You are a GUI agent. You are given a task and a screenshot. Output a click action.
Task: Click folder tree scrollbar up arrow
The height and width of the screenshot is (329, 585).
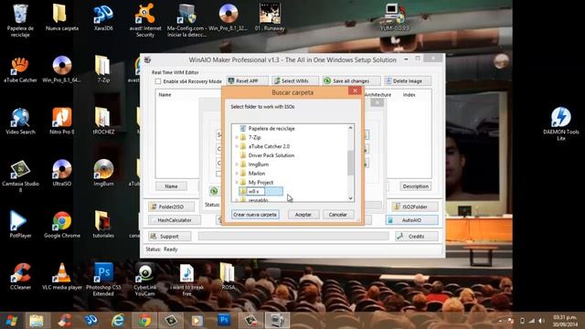tap(350, 128)
